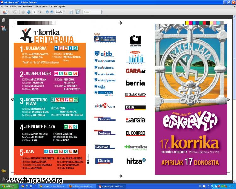The height and width of the screenshot is (189, 236).
Task: Click the magenta color bar swatch
Action: (191, 23)
